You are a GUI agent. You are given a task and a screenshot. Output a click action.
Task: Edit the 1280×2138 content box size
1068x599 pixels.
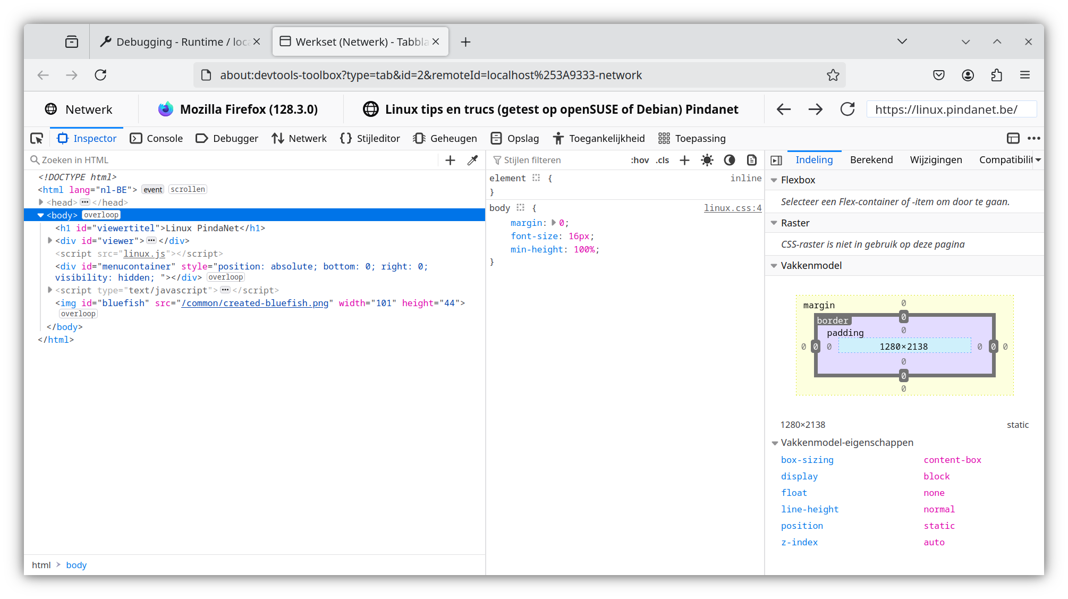(x=904, y=347)
